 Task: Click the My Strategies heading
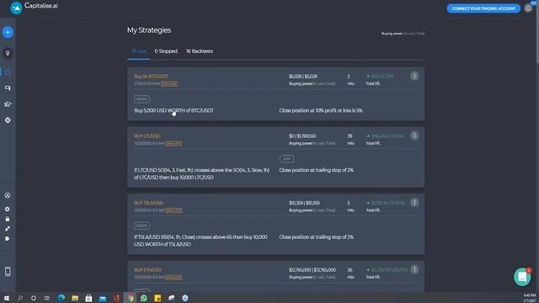point(149,30)
